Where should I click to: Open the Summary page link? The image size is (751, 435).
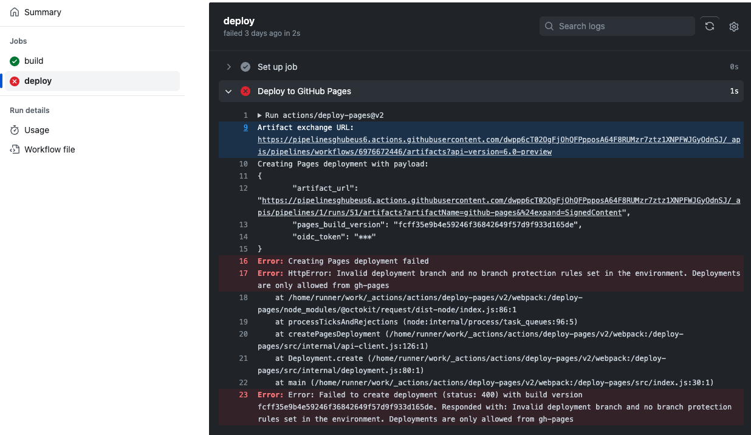43,12
